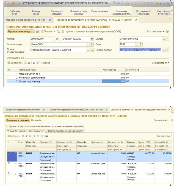Screen dimensions: 174x186
Task: Search icon beside Распошивальная машина CoverPro II
Action: coord(92,50)
